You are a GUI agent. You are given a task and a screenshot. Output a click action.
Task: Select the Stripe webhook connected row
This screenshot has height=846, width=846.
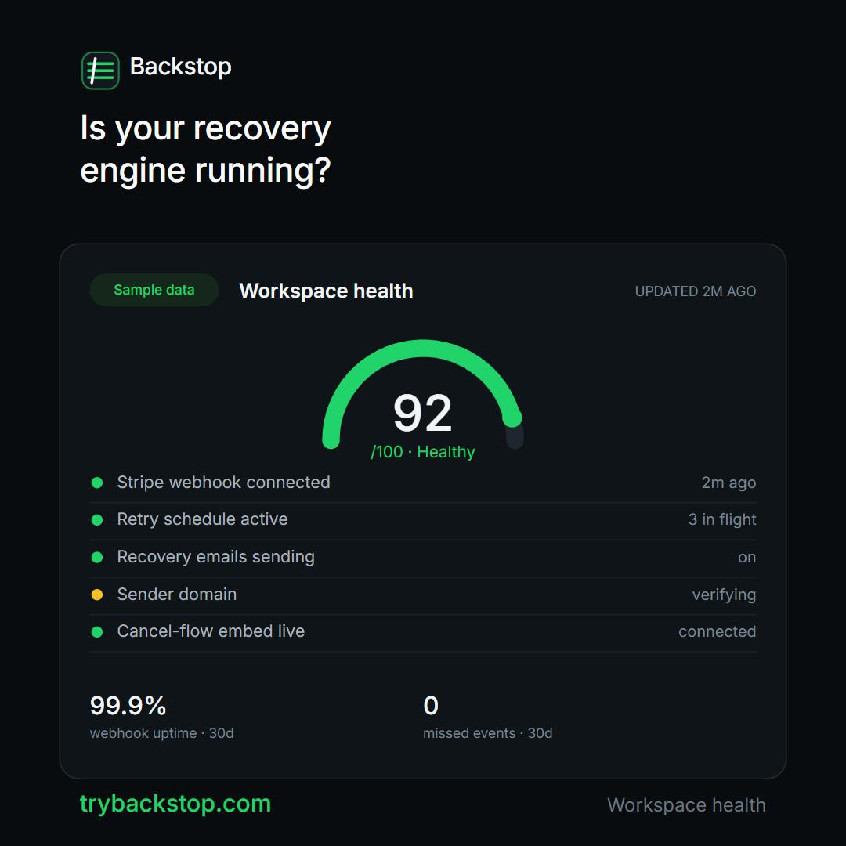pos(423,483)
